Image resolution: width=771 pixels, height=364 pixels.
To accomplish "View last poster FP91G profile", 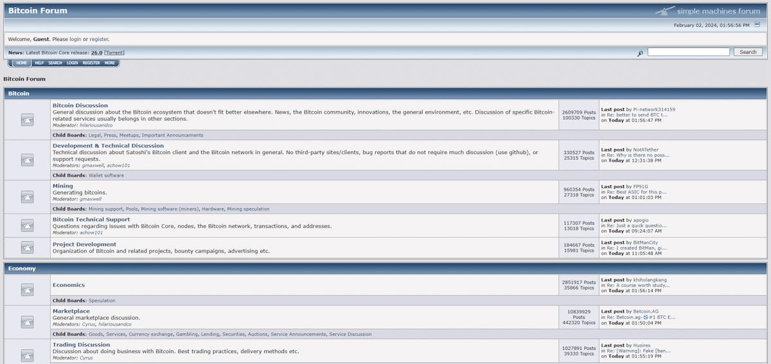I will pyautogui.click(x=641, y=186).
